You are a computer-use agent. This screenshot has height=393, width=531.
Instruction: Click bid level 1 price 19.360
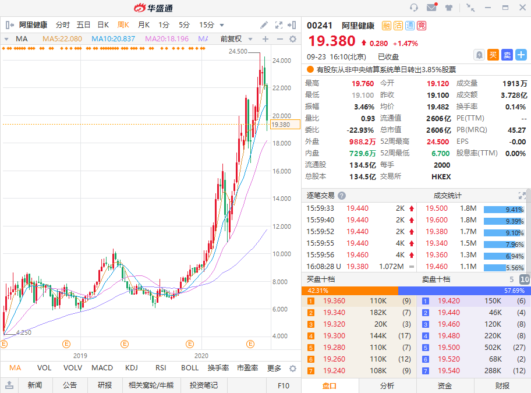coord(334,301)
